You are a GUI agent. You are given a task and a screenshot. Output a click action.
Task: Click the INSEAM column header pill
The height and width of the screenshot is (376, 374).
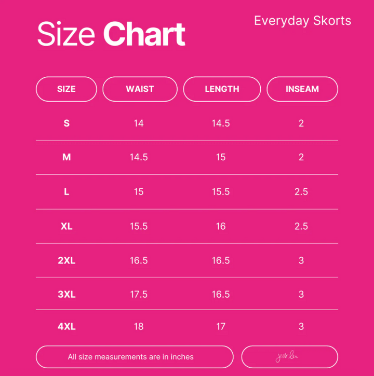[302, 89]
